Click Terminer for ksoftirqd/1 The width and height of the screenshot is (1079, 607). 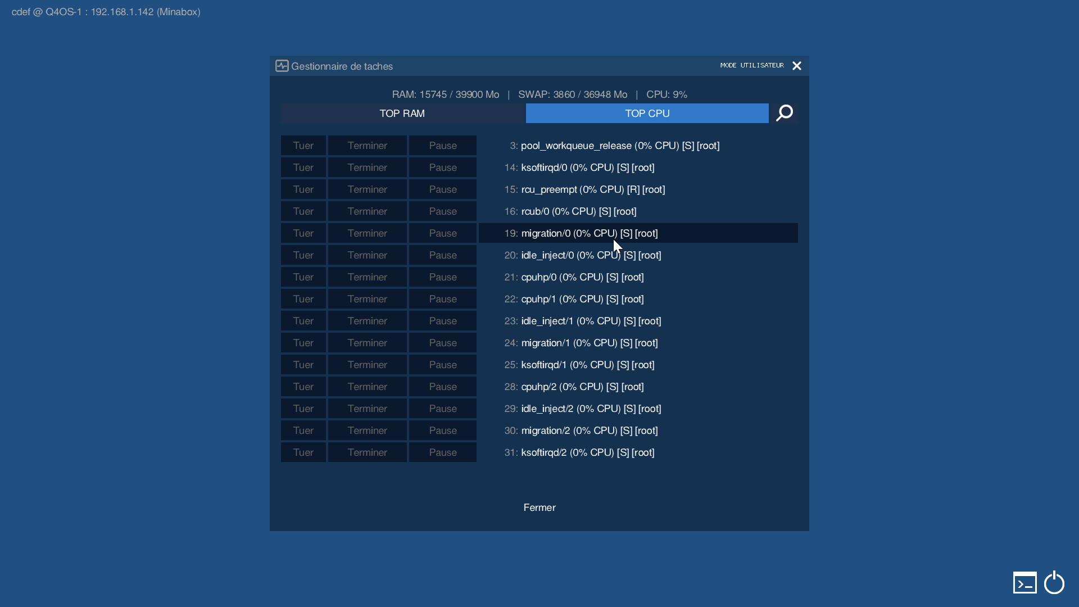click(368, 365)
